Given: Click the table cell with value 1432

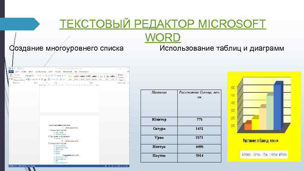Looking at the screenshot, I should pos(199,130).
